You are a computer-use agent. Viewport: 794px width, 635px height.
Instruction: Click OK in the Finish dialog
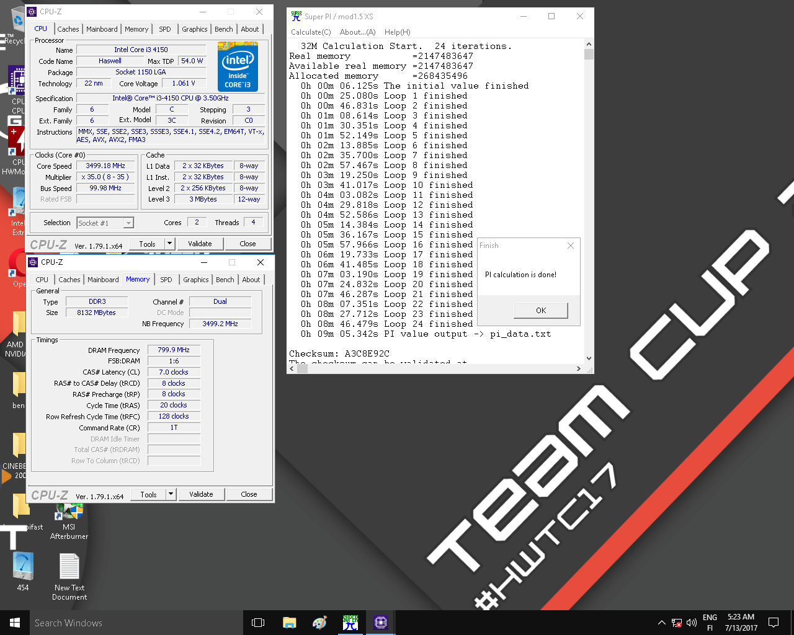[x=541, y=311]
